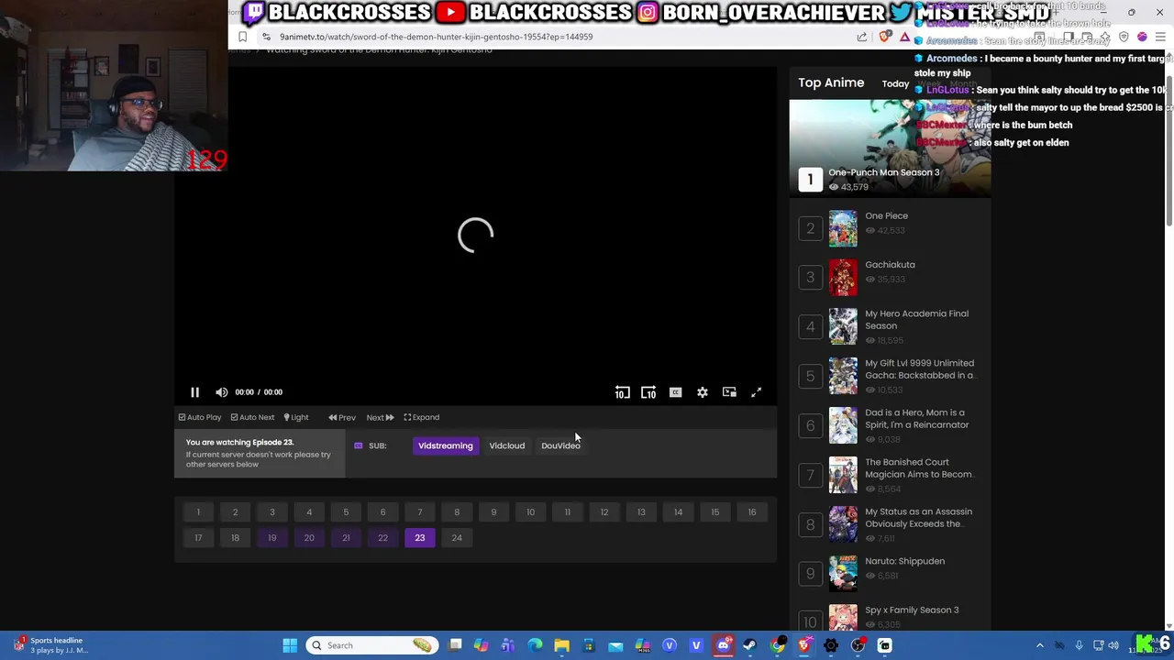The image size is (1174, 660).
Task: Open Dad is a Hero, Mom is a Spirit
Action: click(916, 418)
